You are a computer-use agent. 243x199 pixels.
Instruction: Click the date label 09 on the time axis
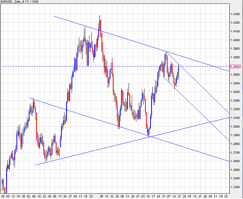pyautogui.click(x=34, y=196)
